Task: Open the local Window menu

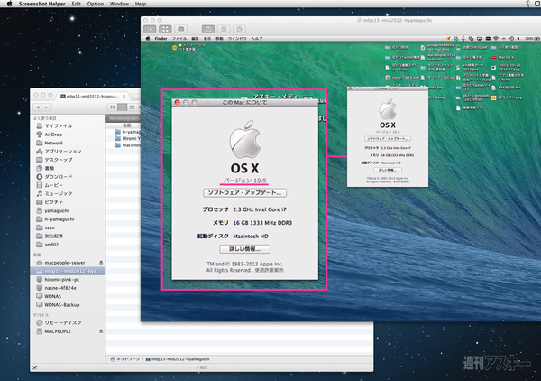Action: pos(119,4)
